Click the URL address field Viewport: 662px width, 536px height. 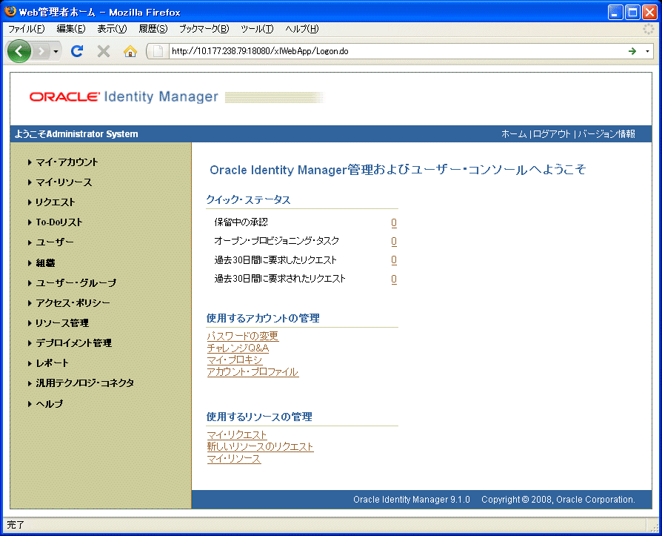point(397,51)
